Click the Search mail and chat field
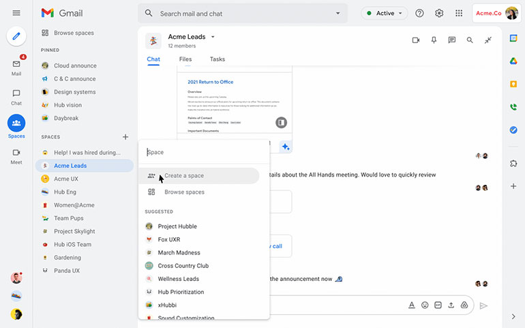525x328 pixels. click(243, 14)
